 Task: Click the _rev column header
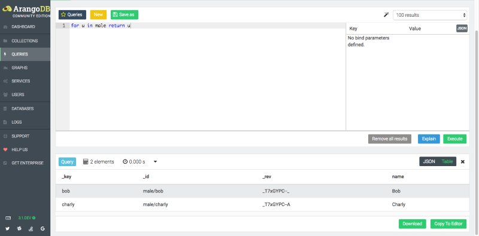click(266, 177)
